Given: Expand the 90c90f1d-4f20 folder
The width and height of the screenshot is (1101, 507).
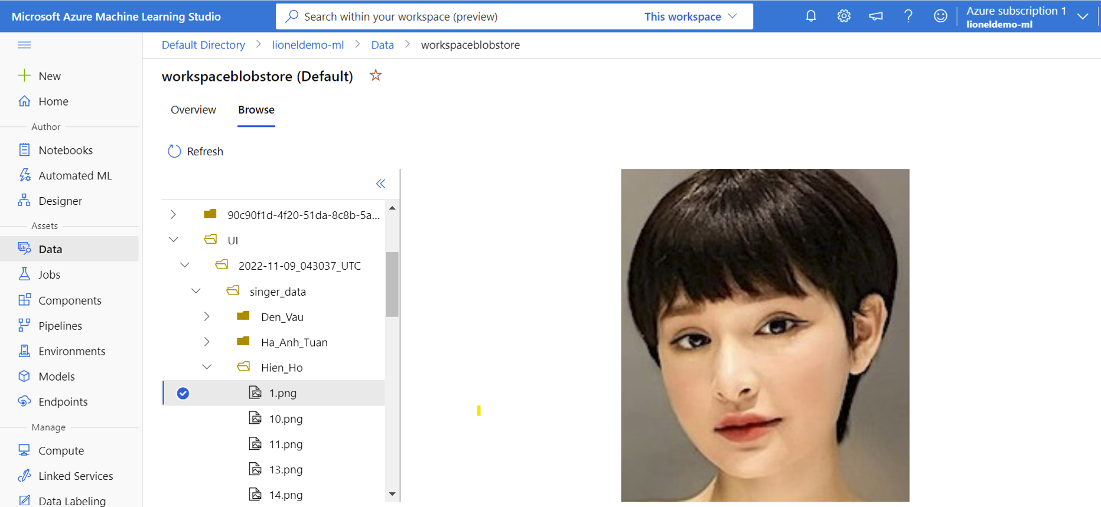Looking at the screenshot, I should tap(173, 214).
